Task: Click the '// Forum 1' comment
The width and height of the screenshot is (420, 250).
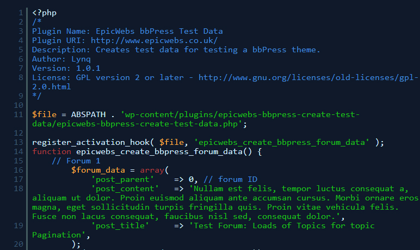Action: click(76, 161)
